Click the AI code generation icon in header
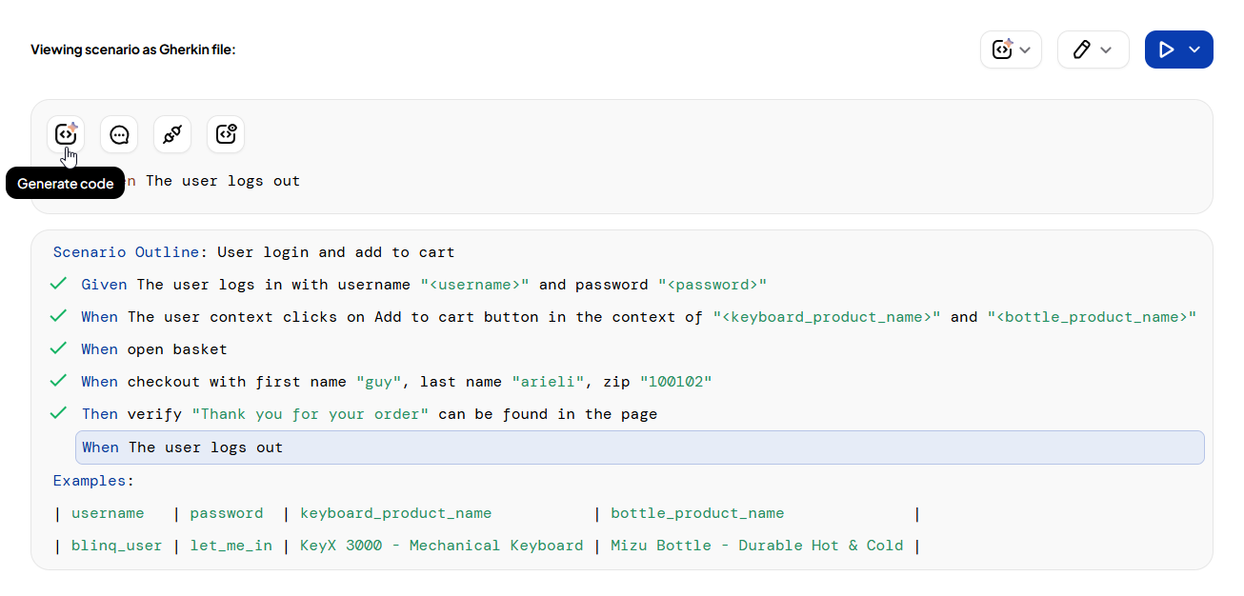1244x596 pixels. click(1001, 50)
